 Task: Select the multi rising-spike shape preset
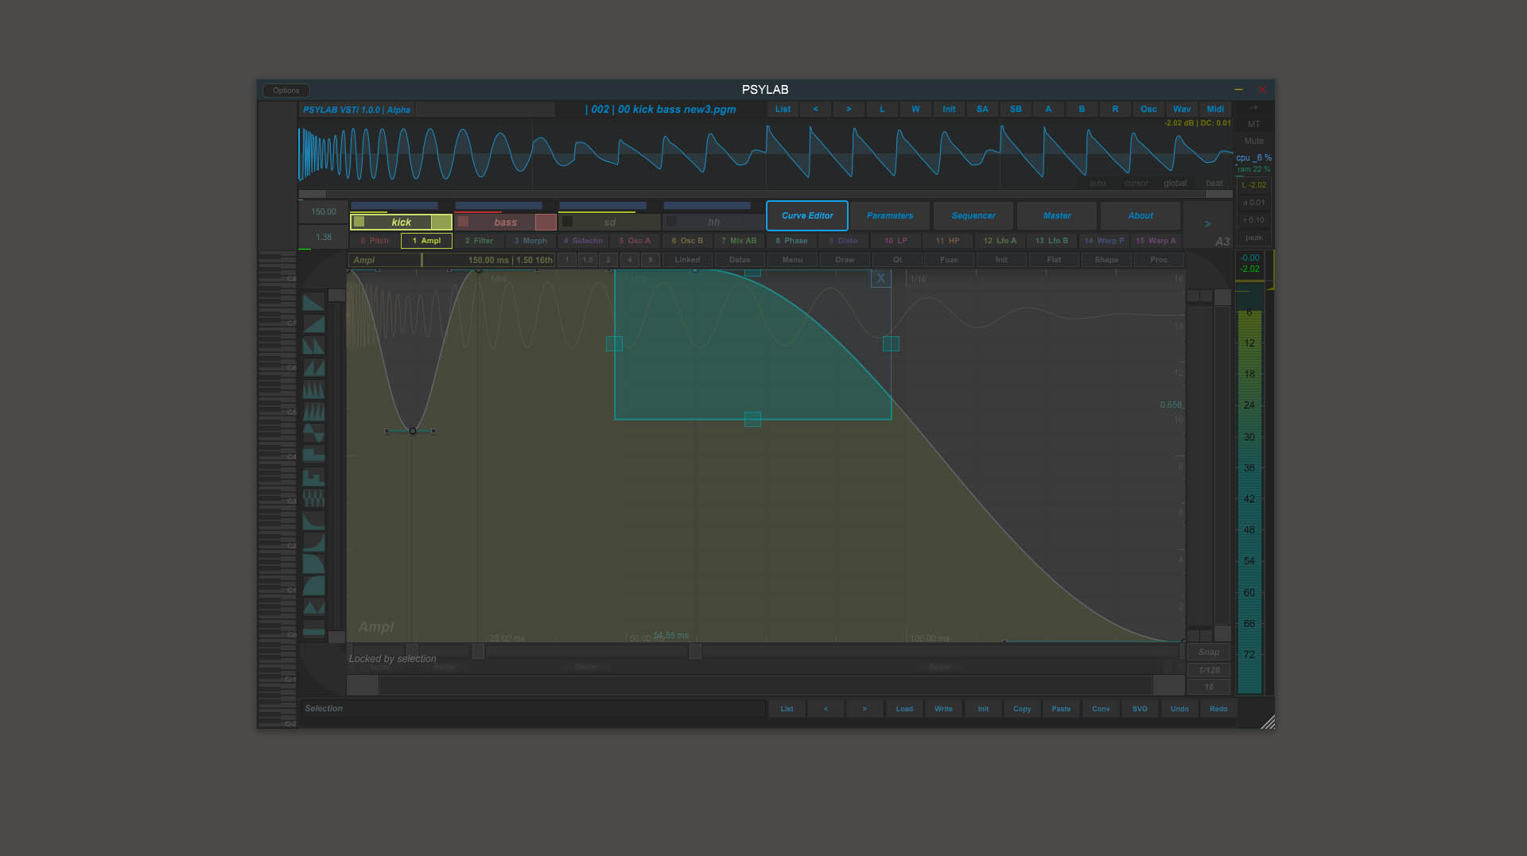click(313, 412)
